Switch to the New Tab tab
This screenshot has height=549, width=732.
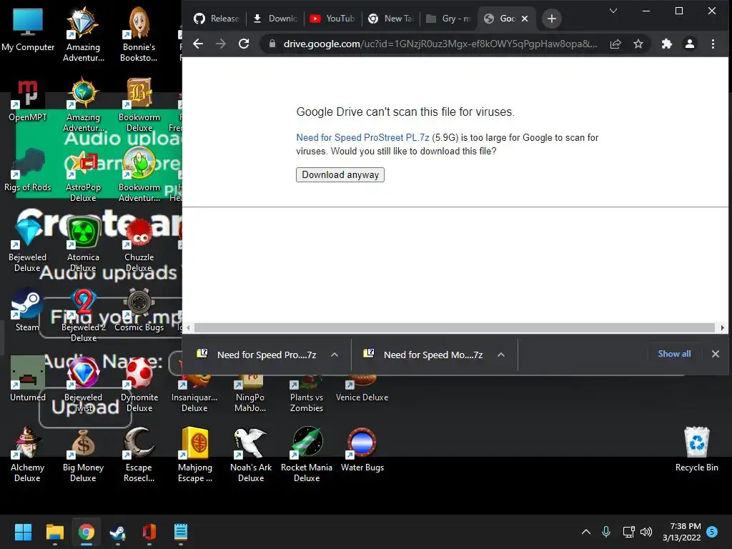point(390,19)
